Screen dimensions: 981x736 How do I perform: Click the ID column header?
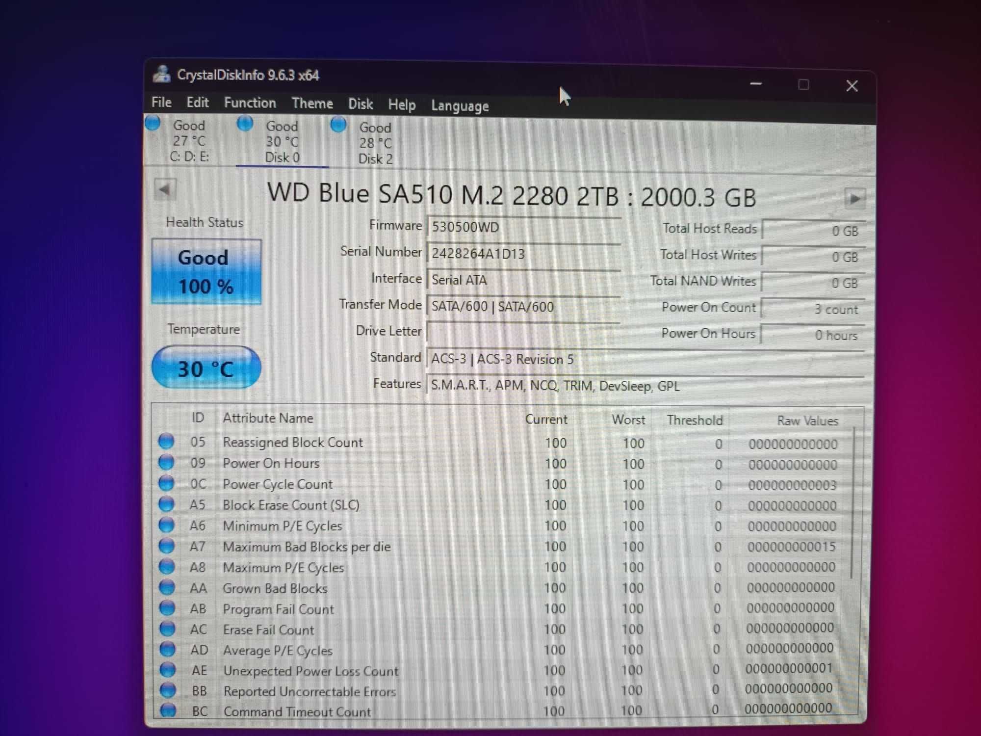(198, 418)
